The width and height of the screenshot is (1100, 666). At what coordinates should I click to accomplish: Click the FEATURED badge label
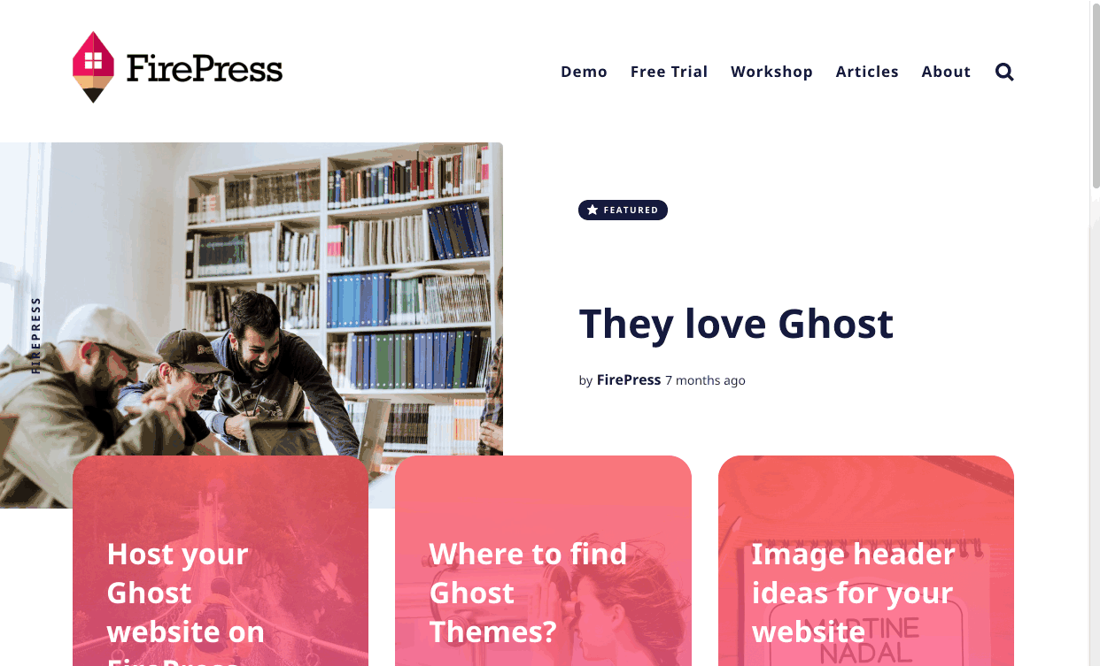click(x=623, y=211)
